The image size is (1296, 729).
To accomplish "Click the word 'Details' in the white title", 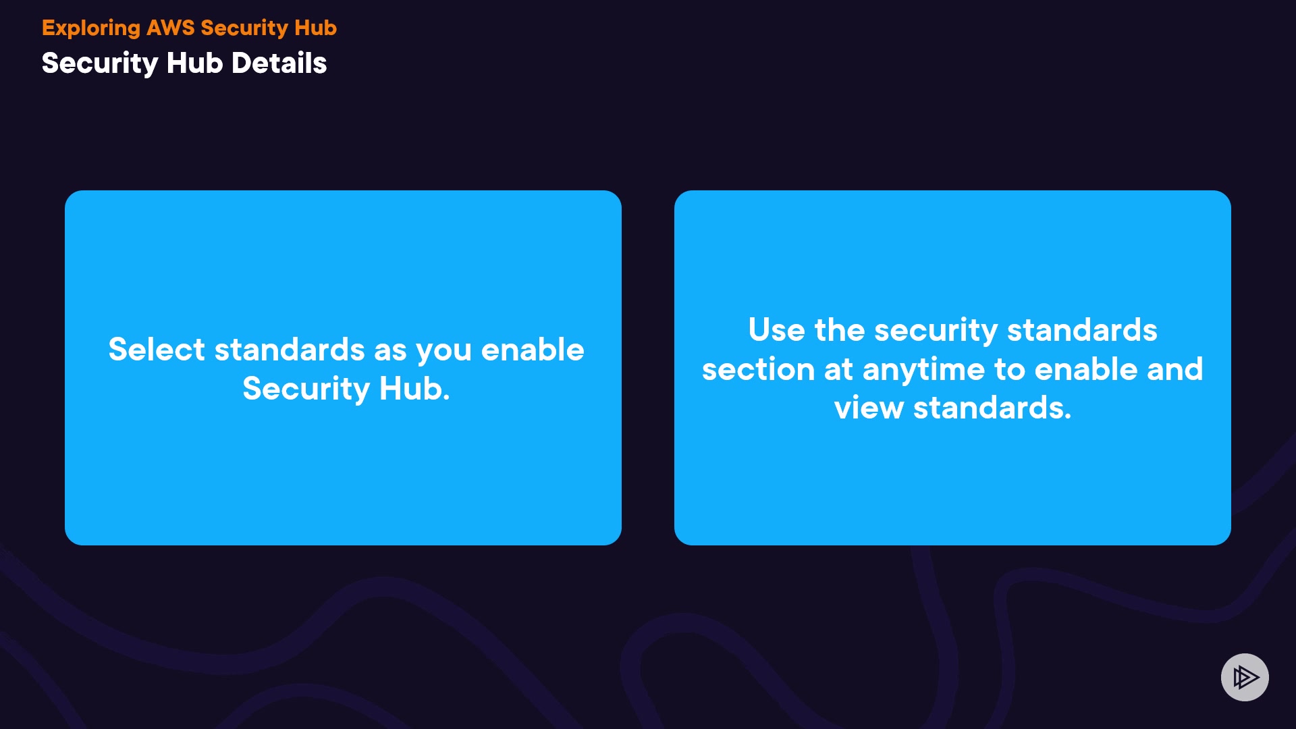I will point(279,63).
